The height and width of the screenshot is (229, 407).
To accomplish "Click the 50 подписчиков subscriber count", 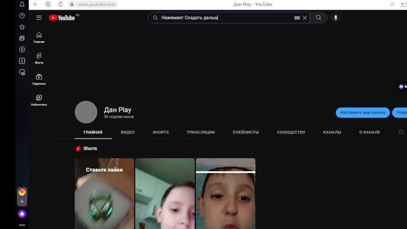I will pos(119,117).
